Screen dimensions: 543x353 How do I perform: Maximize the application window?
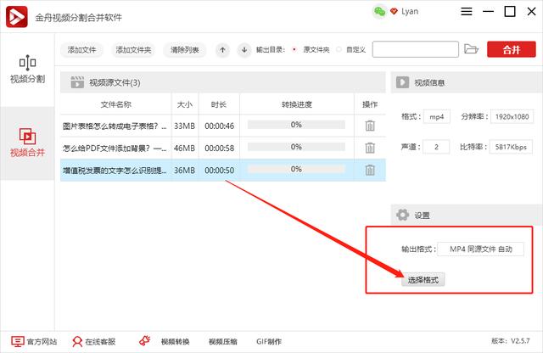(x=510, y=11)
